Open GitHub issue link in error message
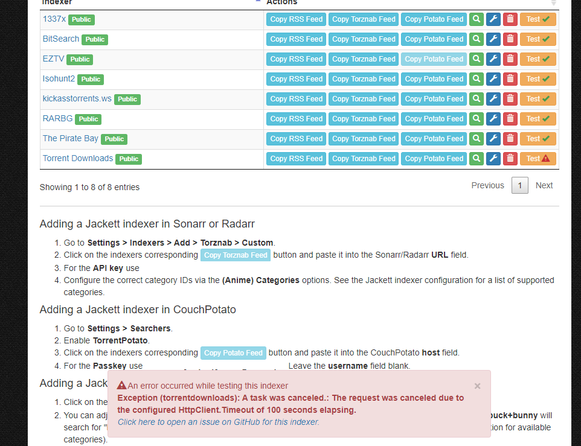Screen dimensions: 581x446 coord(218,422)
